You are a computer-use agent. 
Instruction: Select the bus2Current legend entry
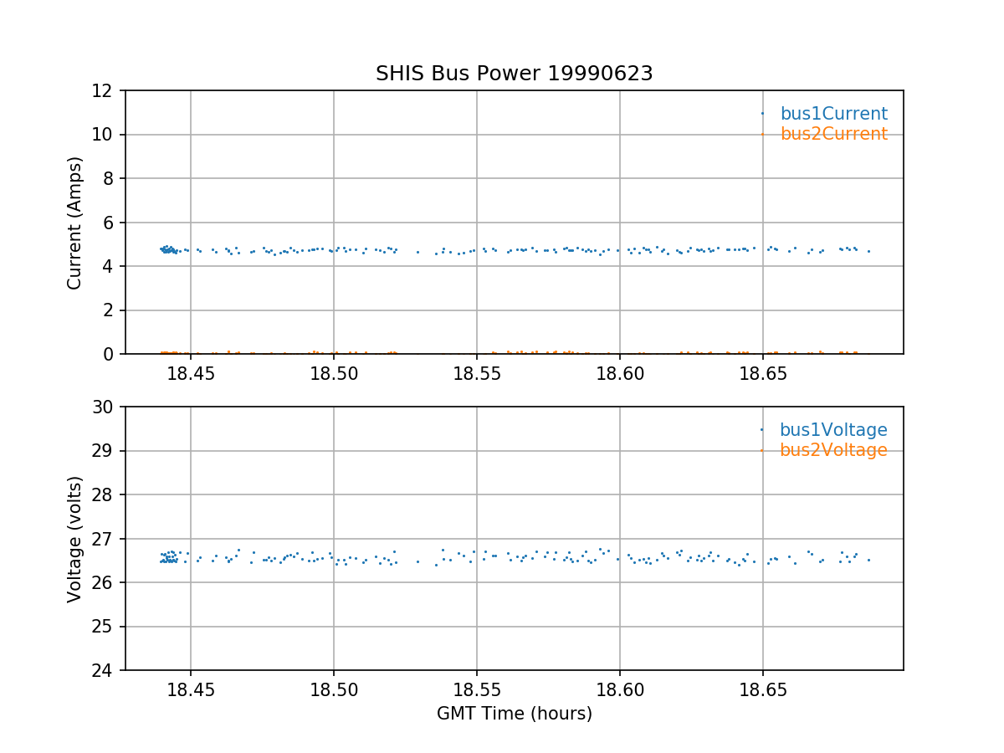[833, 134]
